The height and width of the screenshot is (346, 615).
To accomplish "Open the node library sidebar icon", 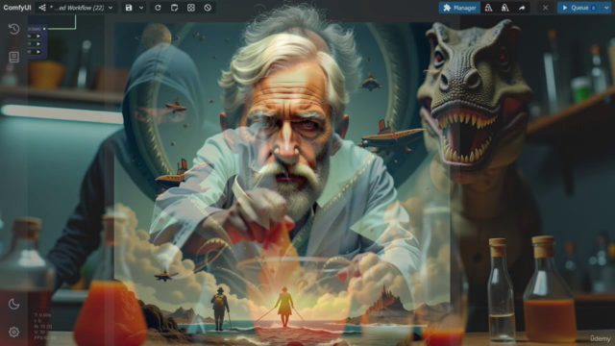I will 14,58.
